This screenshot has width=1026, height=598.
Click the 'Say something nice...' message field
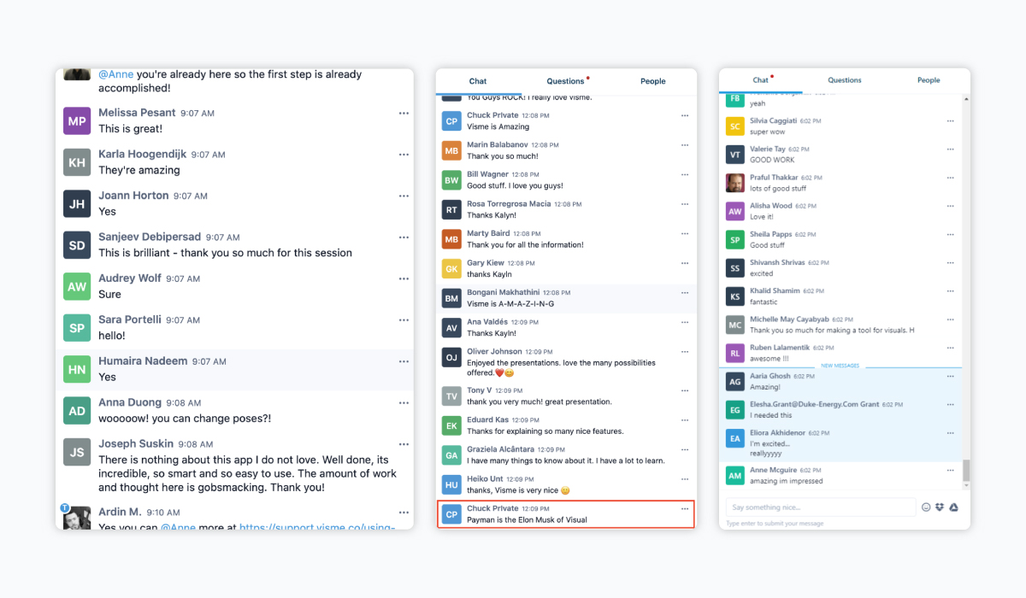pos(821,507)
